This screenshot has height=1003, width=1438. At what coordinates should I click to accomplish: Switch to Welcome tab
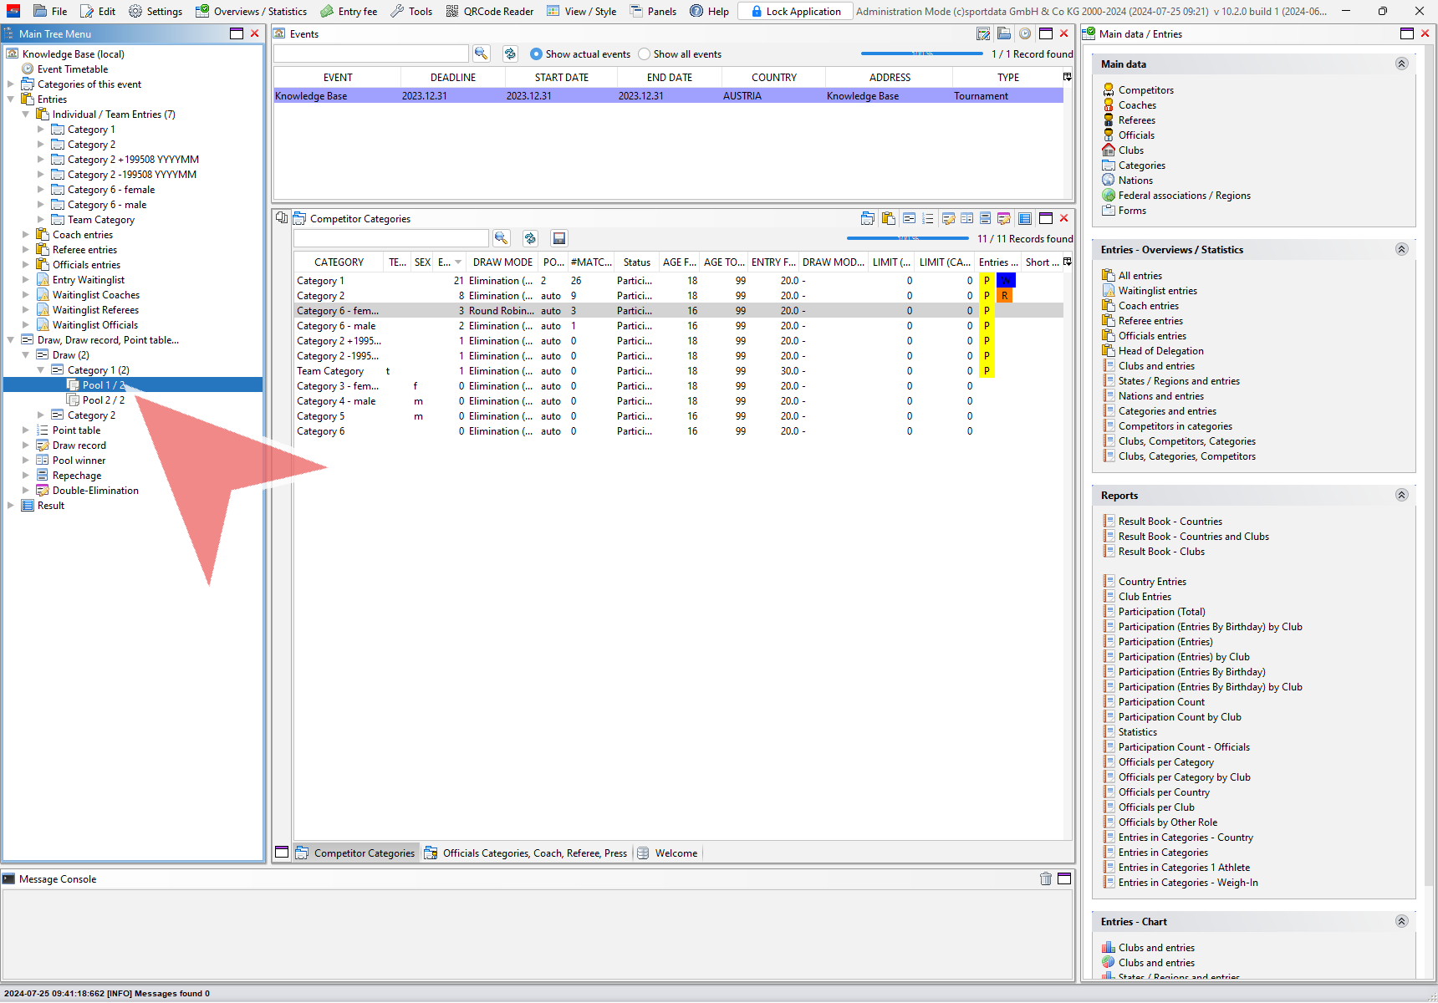coord(667,853)
